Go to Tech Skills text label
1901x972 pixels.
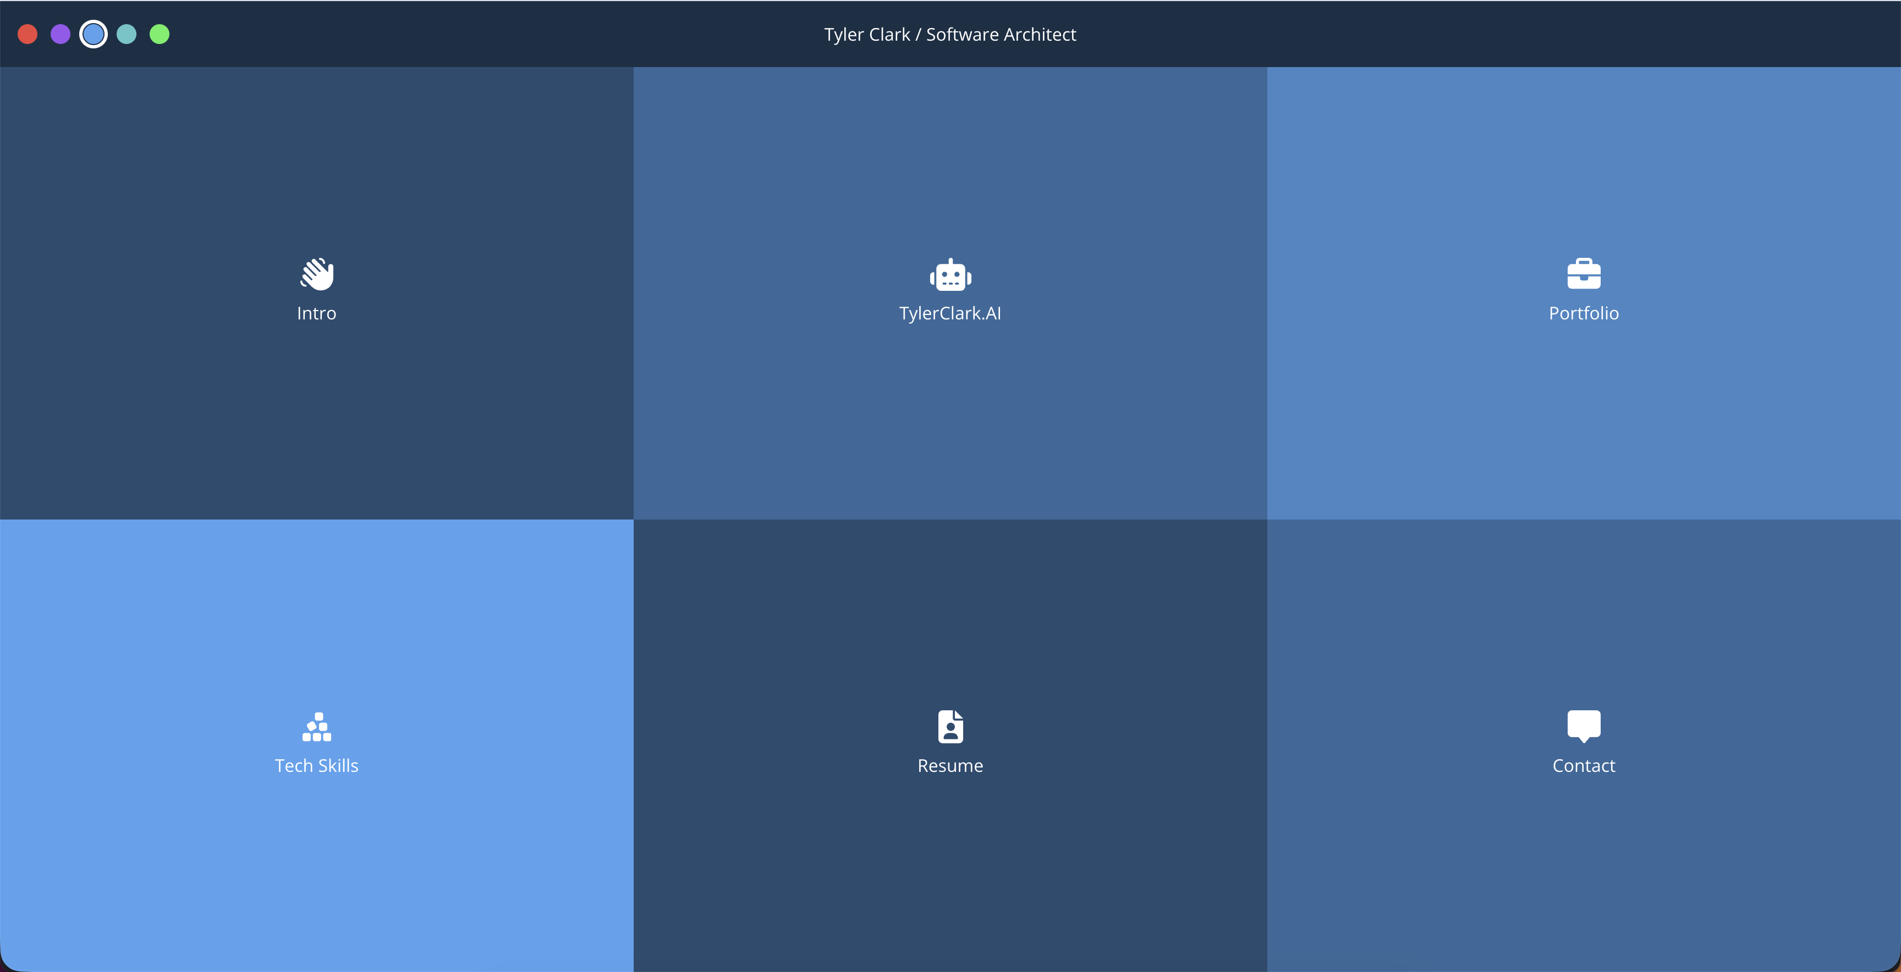coord(317,765)
